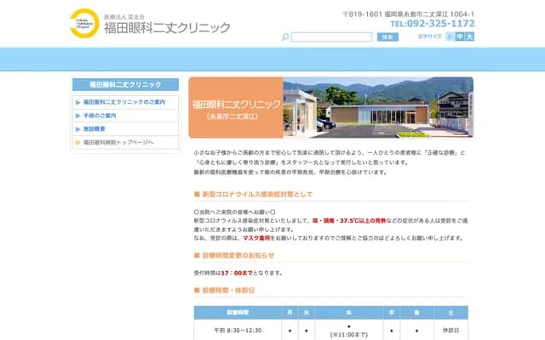Image resolution: width=545 pixels, height=340 pixels.
Task: Click the blue arrow beside 施設概要
Action: coord(77,129)
